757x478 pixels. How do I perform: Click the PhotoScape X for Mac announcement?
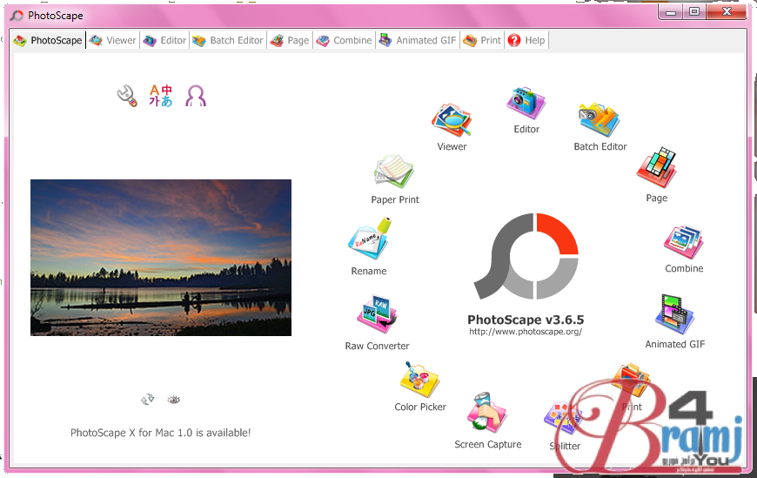(161, 433)
